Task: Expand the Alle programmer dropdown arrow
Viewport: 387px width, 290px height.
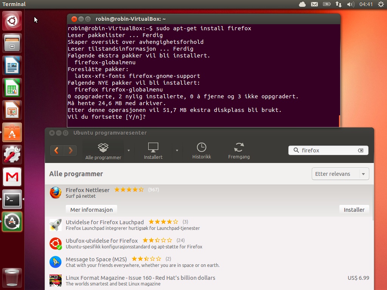Action: point(128,150)
